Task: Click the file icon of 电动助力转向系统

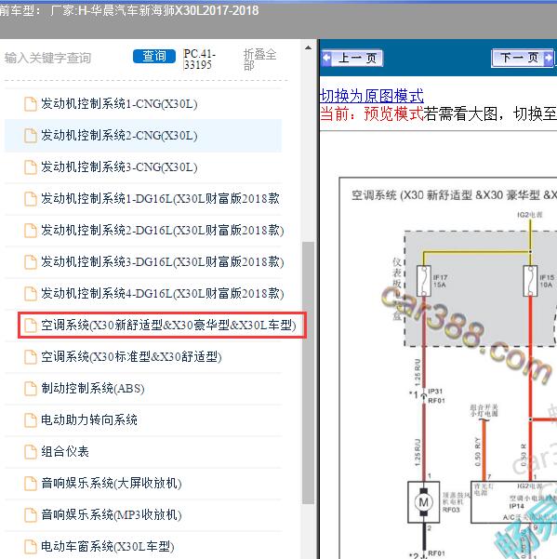Action: tap(31, 420)
